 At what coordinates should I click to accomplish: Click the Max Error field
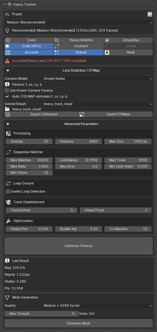[x=79, y=166]
